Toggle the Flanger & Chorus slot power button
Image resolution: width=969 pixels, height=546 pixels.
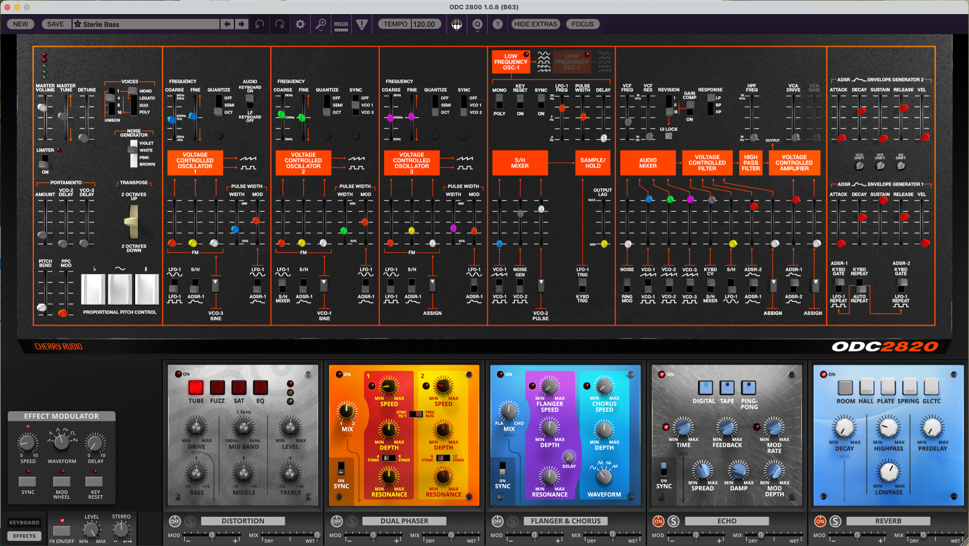[x=497, y=521]
